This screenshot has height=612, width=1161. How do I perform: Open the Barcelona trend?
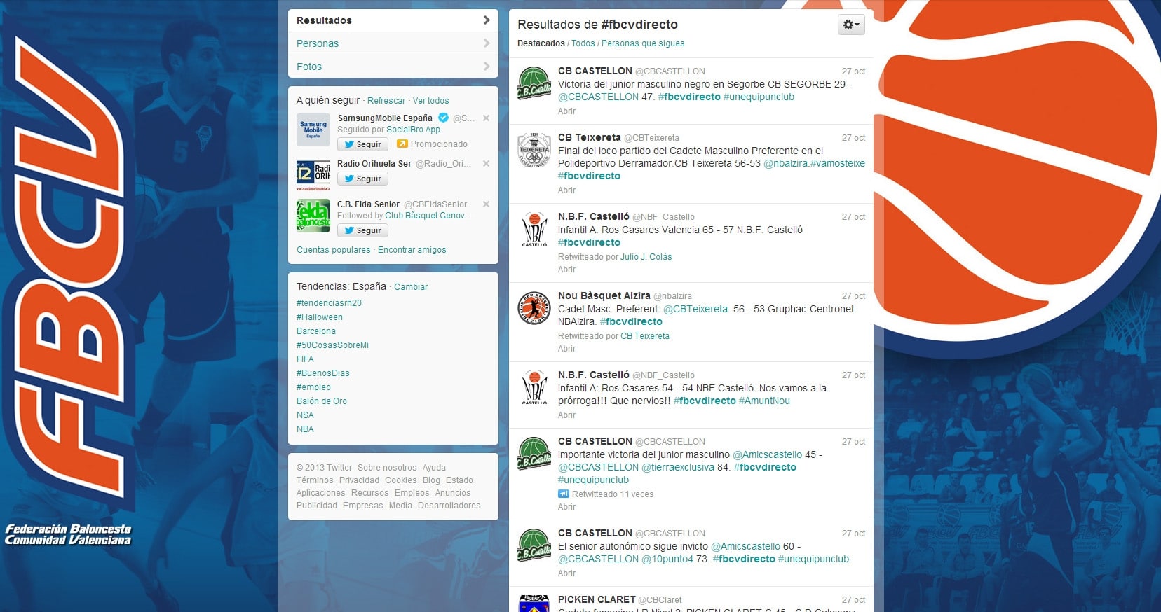316,331
